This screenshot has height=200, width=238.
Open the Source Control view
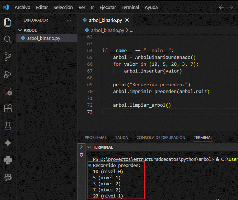(8, 56)
